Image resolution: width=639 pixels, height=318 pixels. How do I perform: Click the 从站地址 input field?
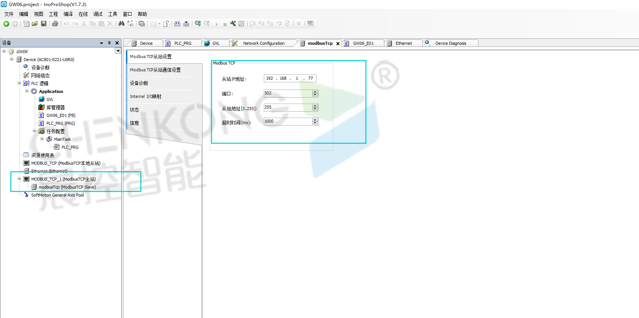click(x=288, y=107)
